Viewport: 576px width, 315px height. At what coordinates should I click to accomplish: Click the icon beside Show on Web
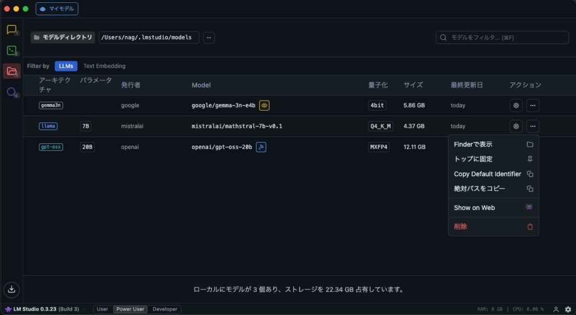(x=529, y=207)
